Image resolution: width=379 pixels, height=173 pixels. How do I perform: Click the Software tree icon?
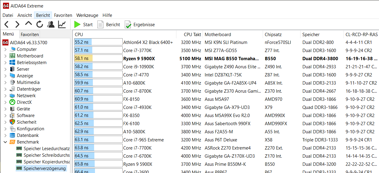[x=12, y=116]
